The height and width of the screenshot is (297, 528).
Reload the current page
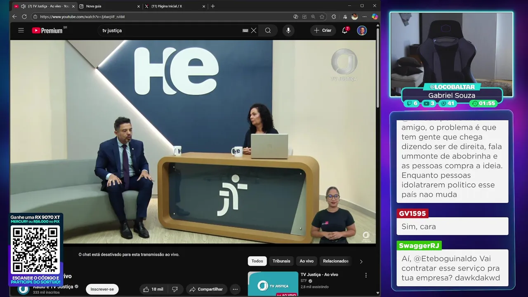tap(24, 16)
